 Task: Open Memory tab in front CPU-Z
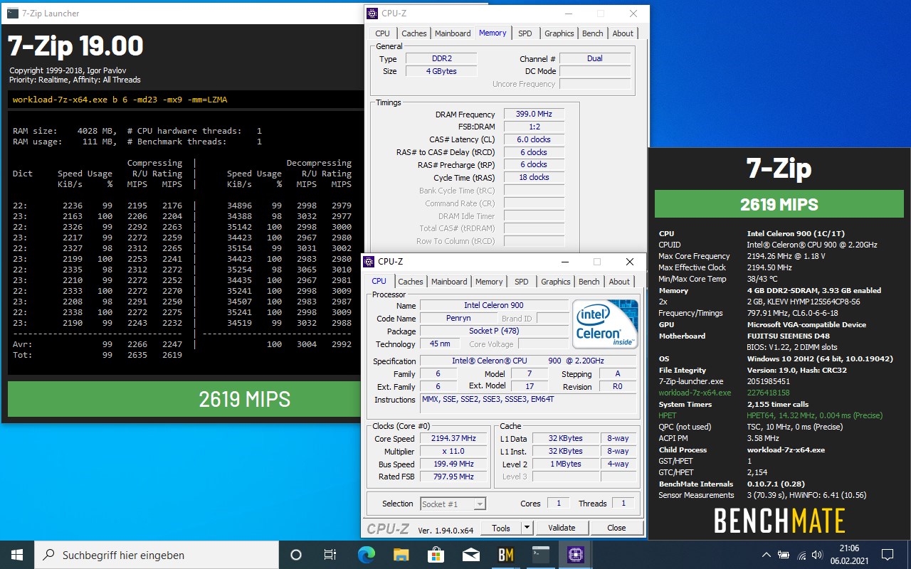tap(489, 282)
